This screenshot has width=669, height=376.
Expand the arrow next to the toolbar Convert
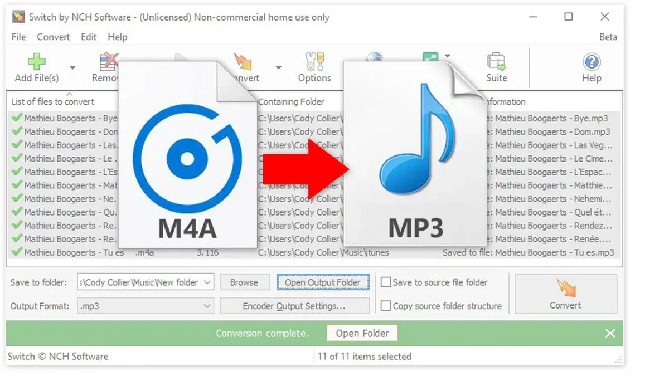[x=278, y=68]
